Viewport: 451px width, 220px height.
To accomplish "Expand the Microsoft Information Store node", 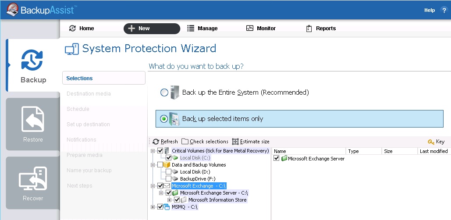I will pos(170,200).
